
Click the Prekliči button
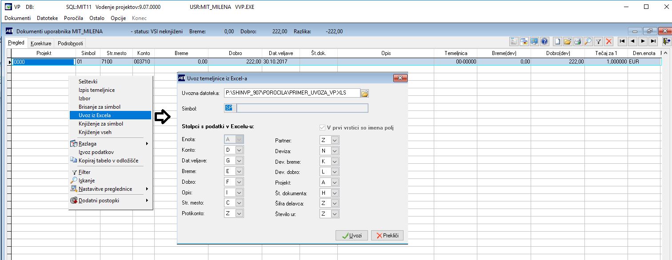[387, 235]
